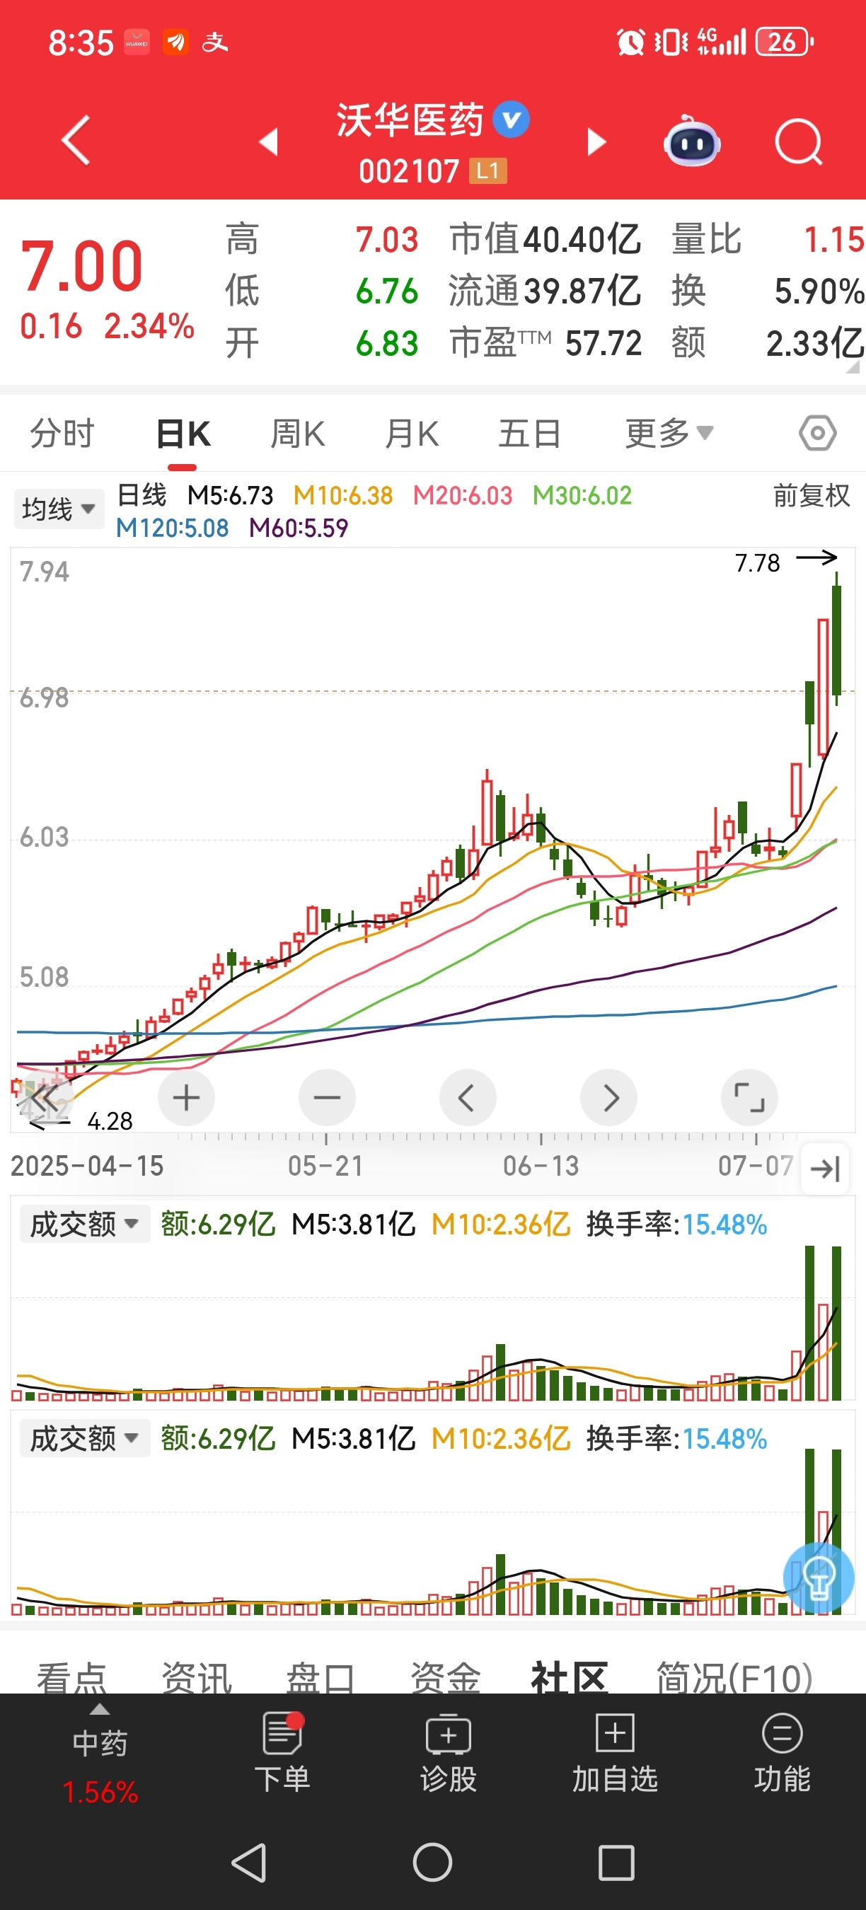This screenshot has width=866, height=1910.
Task: Open 社区 community tab
Action: [570, 1677]
